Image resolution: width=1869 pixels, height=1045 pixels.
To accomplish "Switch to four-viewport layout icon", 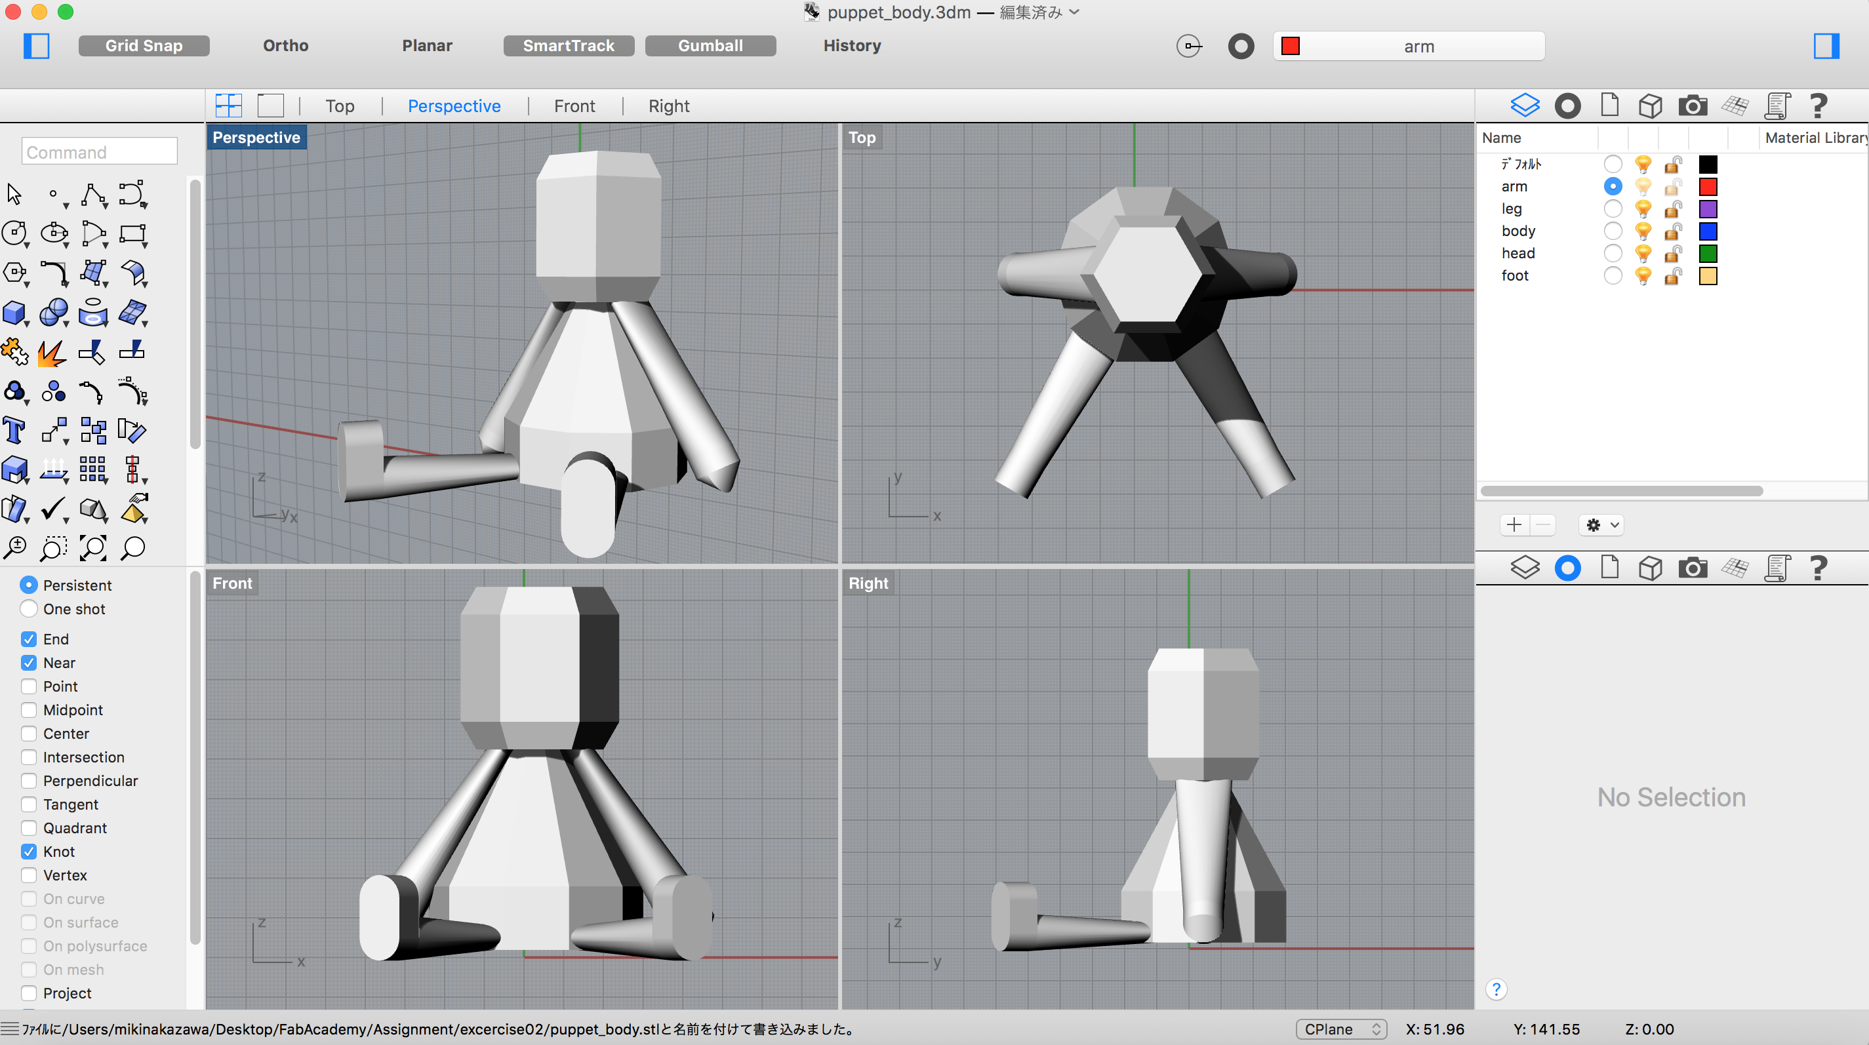I will click(229, 106).
